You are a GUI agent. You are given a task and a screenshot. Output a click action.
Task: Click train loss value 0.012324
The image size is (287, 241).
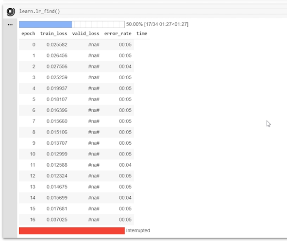tap(57, 176)
